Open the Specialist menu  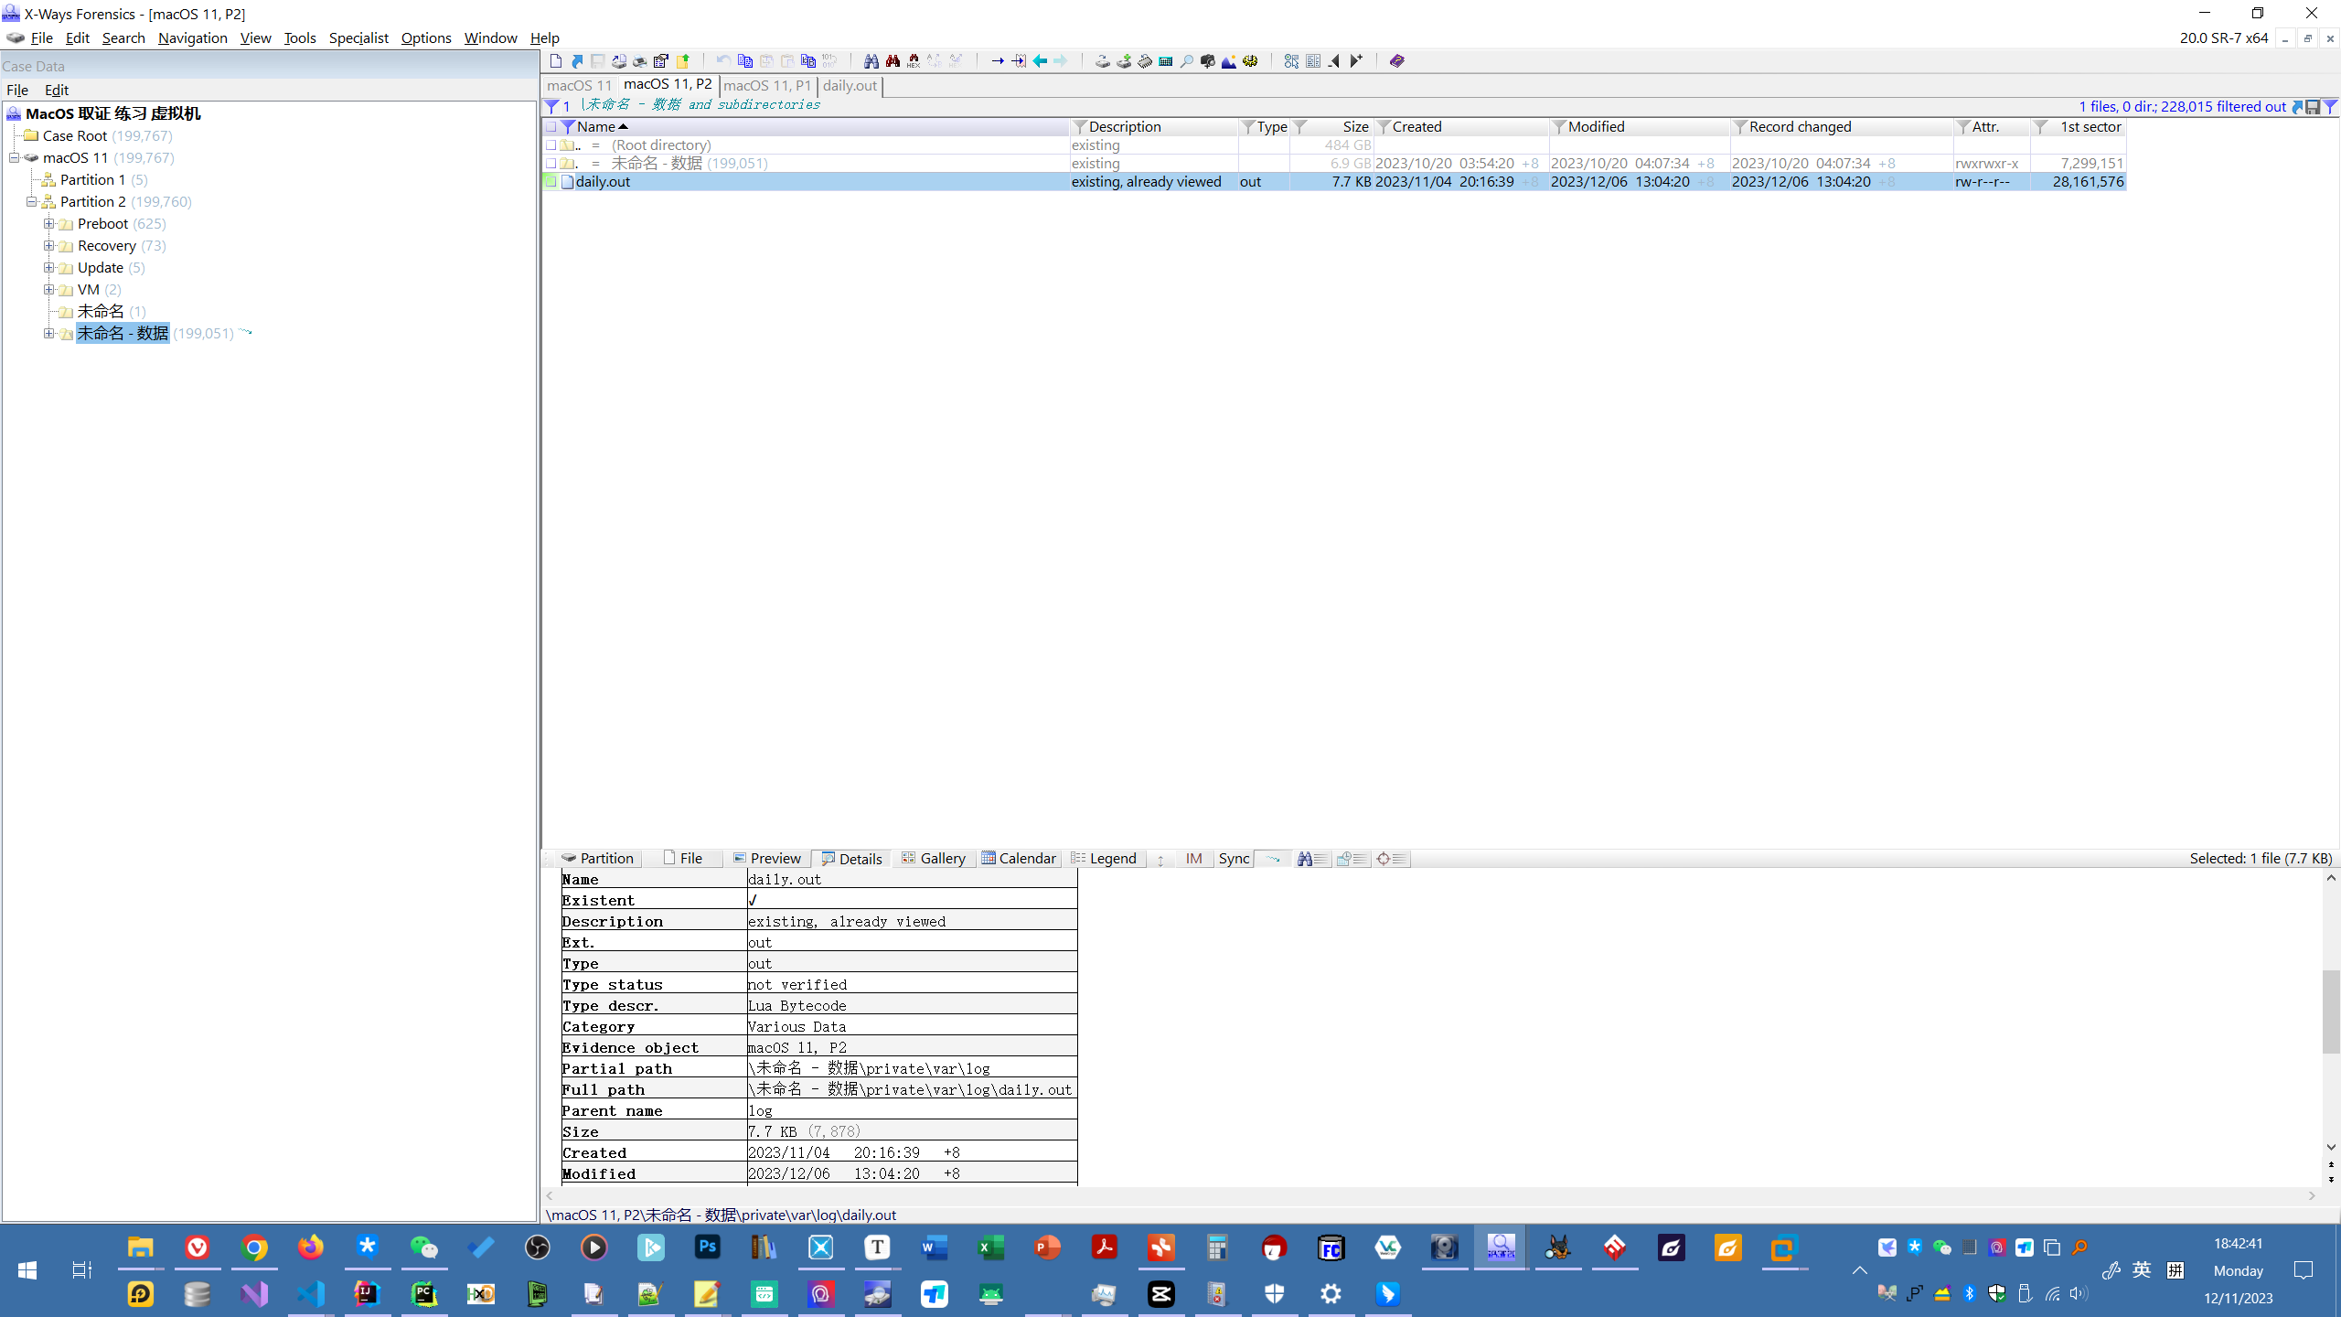356,37
